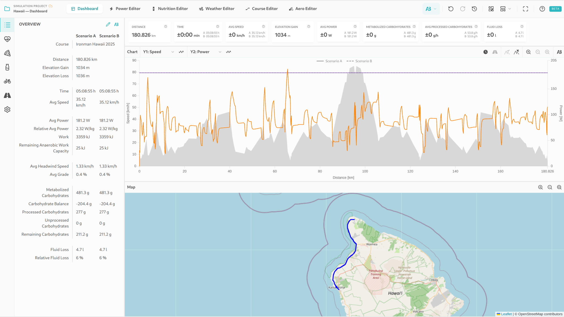Click the simulation project folder icon
This screenshot has height=317, width=564.
click(7, 9)
